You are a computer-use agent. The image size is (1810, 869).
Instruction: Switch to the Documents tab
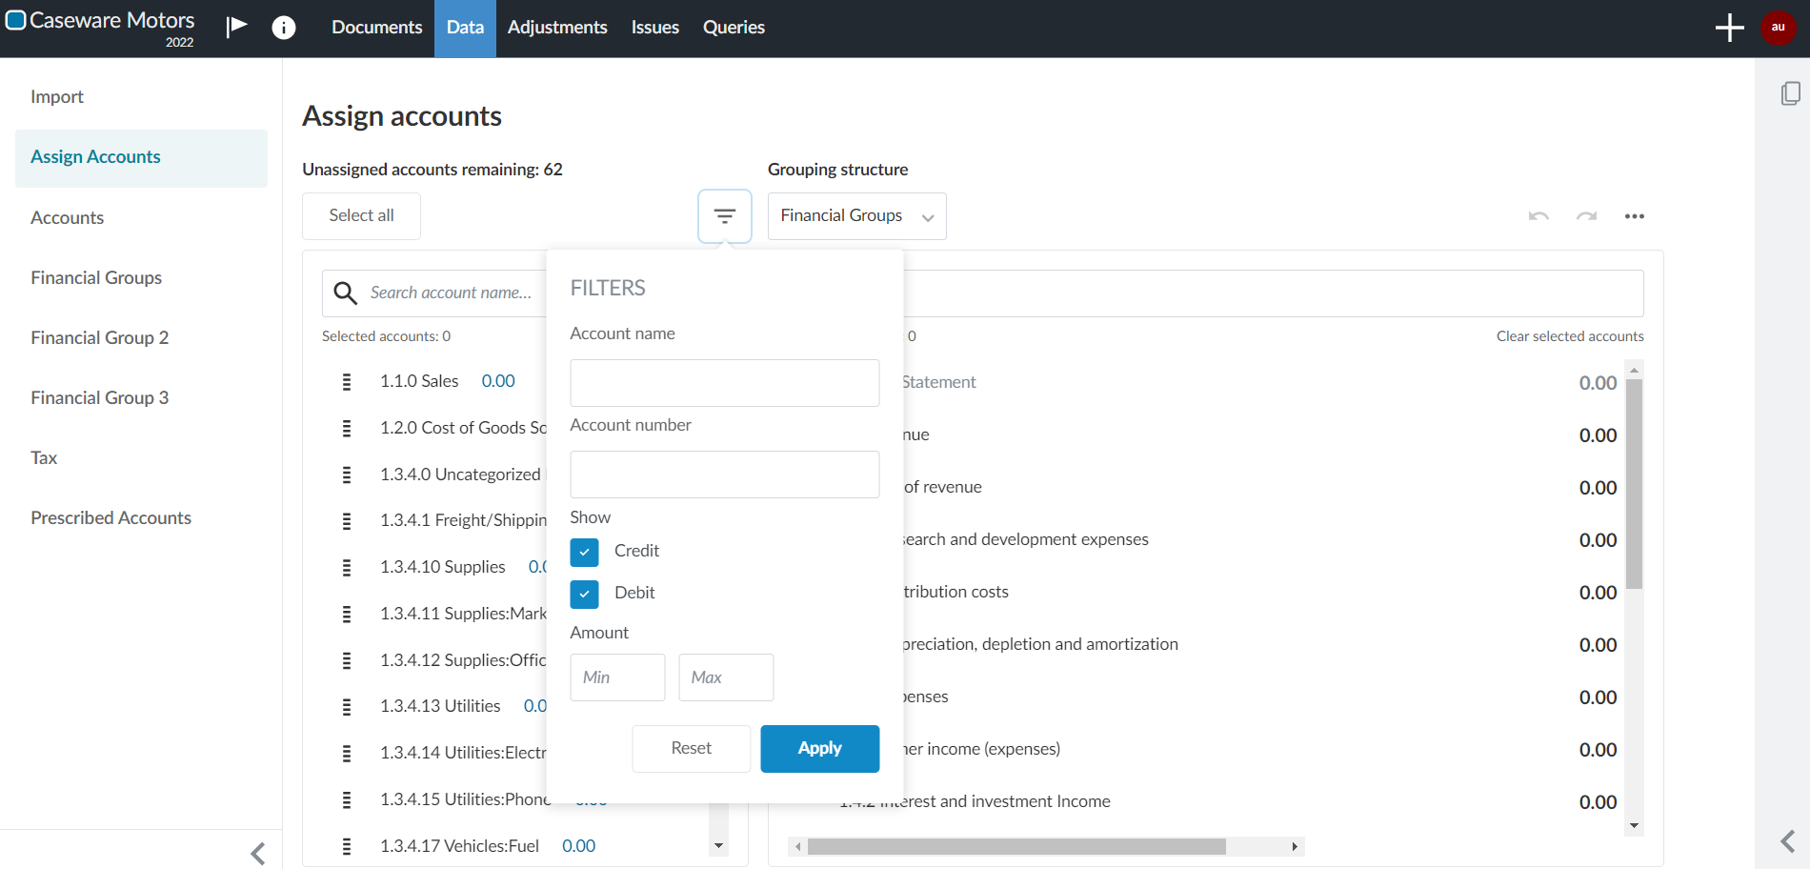376,27
